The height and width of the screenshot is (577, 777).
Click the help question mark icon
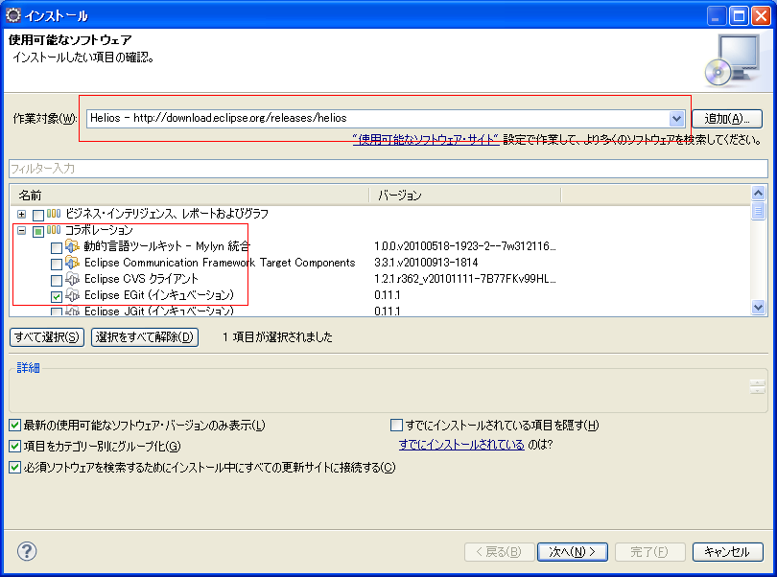pos(27,551)
